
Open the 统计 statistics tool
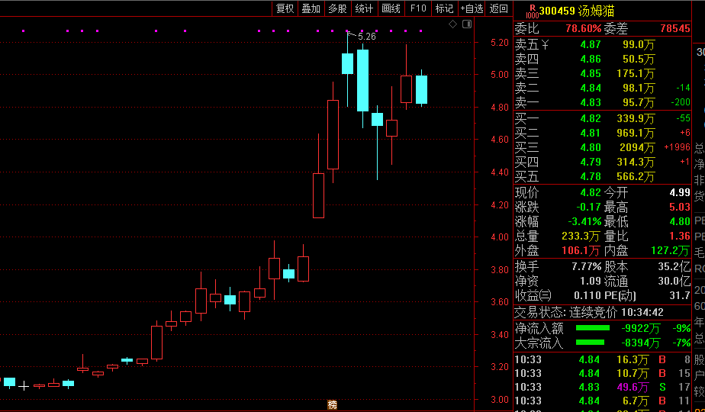[x=364, y=8]
